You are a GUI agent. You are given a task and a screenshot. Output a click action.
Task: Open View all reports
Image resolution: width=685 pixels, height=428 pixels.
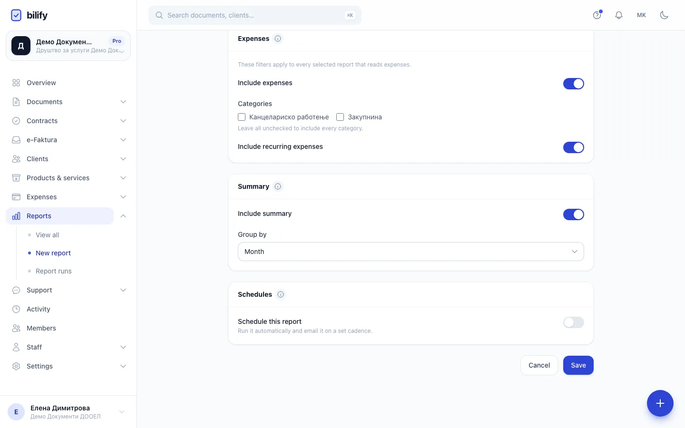pos(48,235)
